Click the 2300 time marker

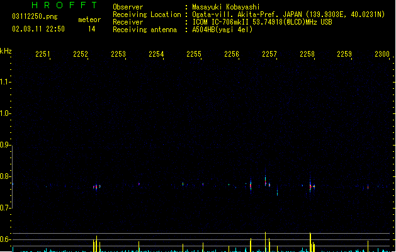pyautogui.click(x=382, y=54)
